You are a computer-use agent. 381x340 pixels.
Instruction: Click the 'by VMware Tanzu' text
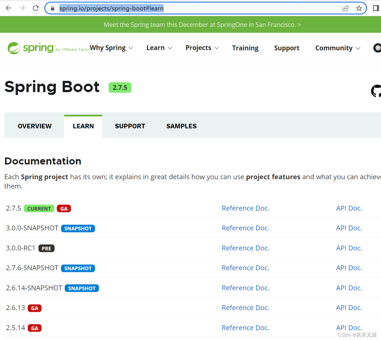point(73,49)
